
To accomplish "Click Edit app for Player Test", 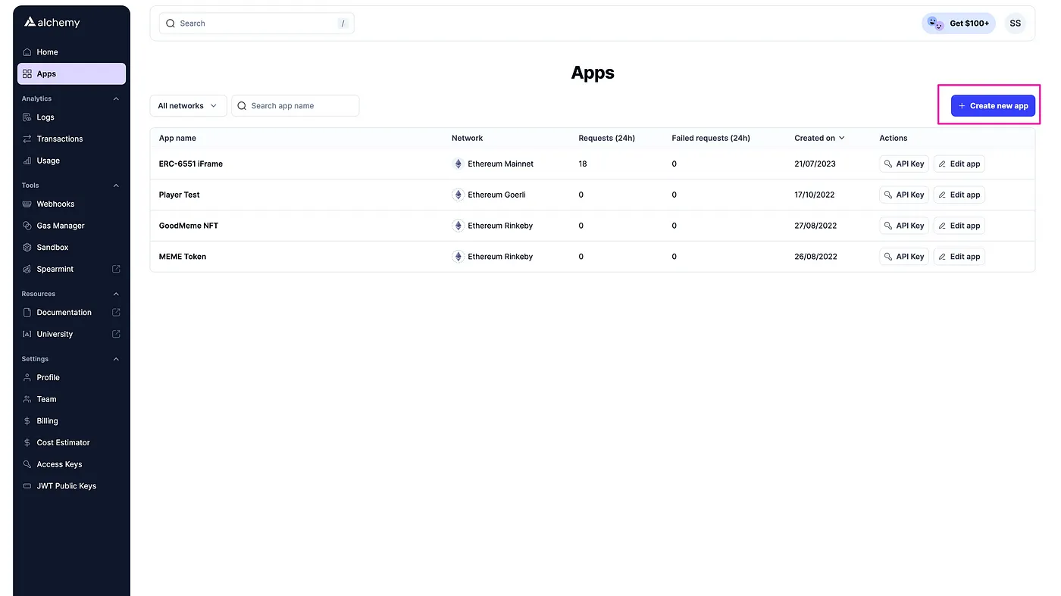I will [x=959, y=195].
